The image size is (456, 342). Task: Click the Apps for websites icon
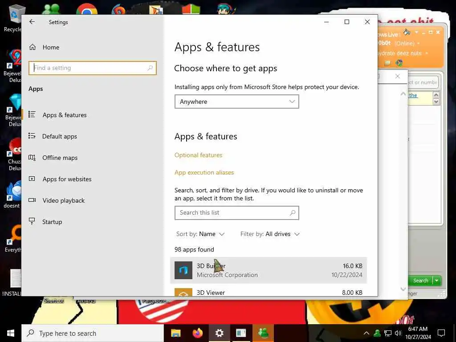(x=32, y=179)
